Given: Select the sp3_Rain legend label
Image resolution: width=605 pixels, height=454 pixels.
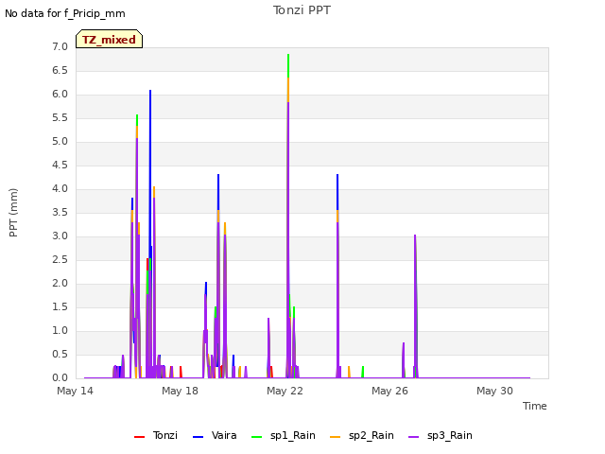Looking at the screenshot, I should (450, 435).
